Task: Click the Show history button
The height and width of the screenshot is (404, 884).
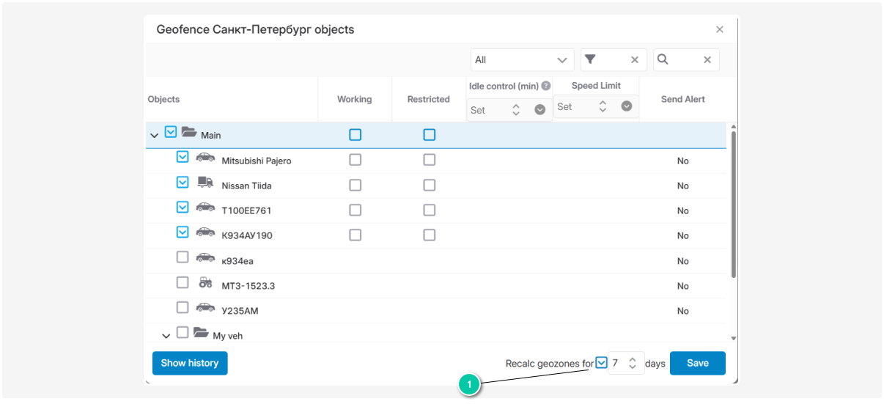Action: point(190,363)
